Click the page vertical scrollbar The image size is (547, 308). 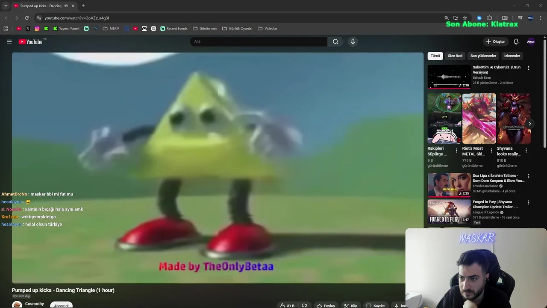(545, 94)
